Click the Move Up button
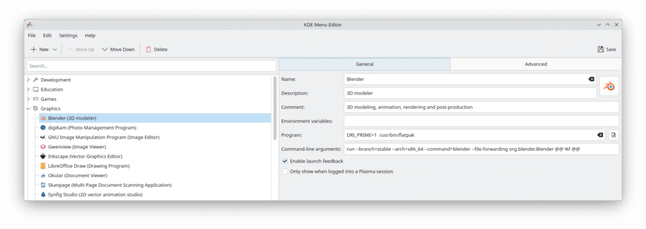The image size is (646, 229). [80, 49]
